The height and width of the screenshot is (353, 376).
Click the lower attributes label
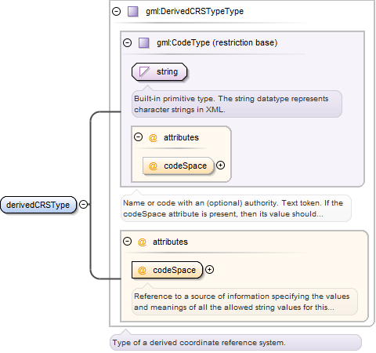[x=170, y=242]
